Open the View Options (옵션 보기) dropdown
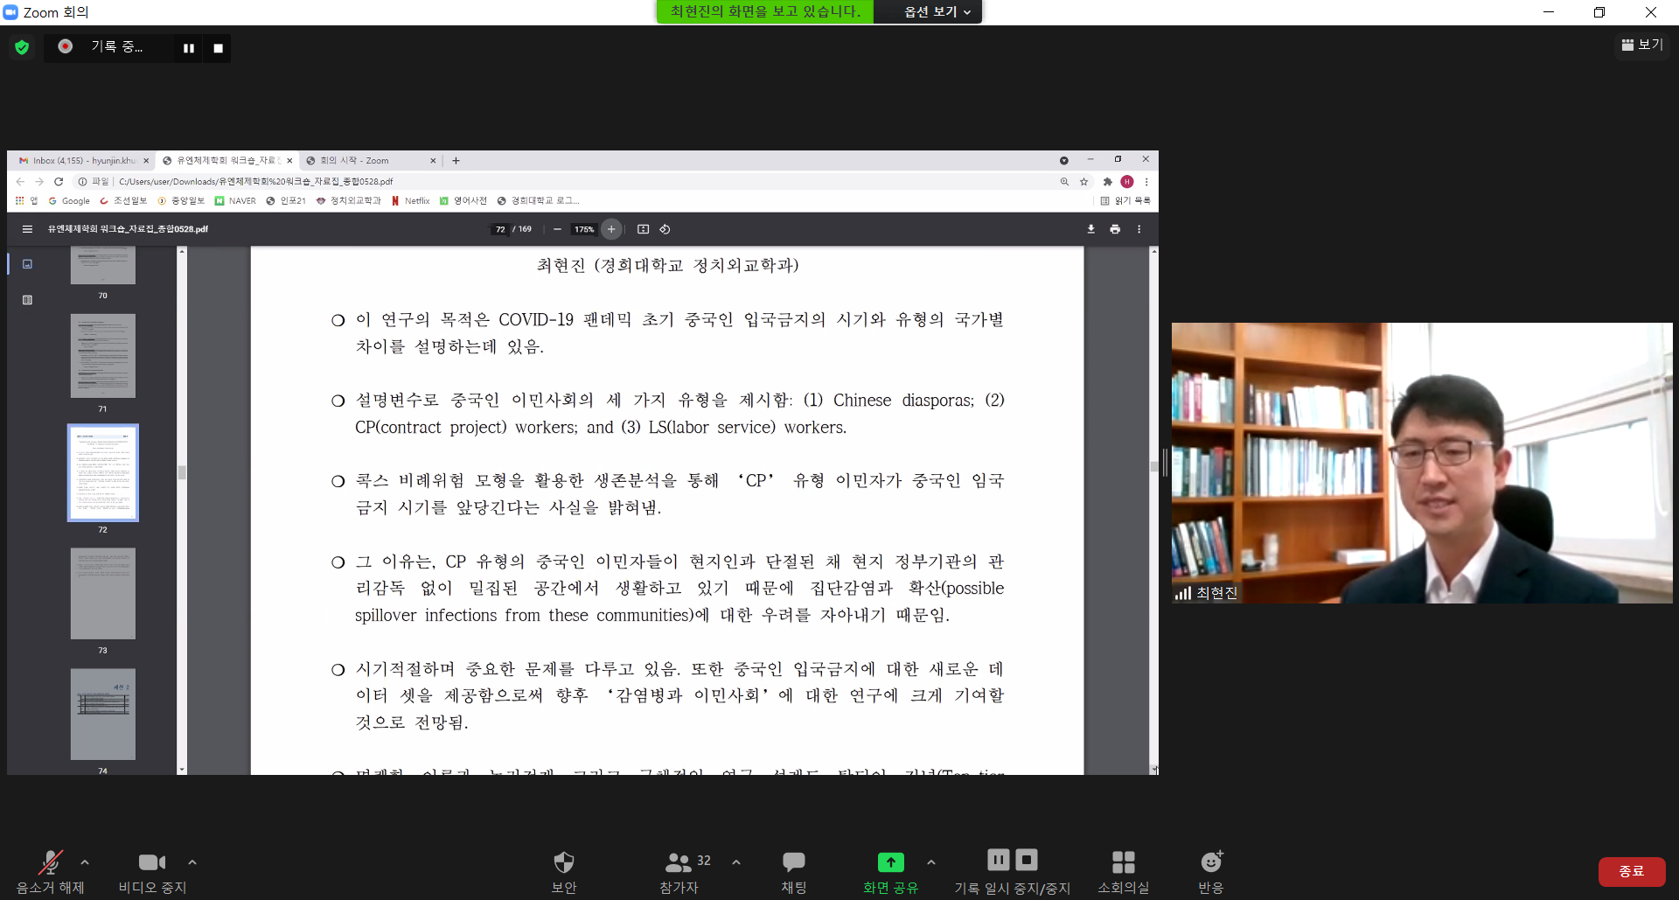Viewport: 1679px width, 900px height. click(937, 11)
